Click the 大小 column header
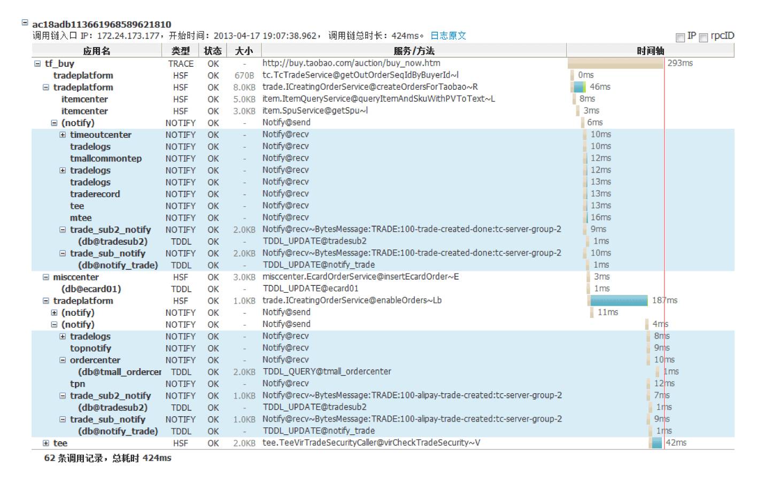The width and height of the screenshot is (757, 483). (x=244, y=51)
